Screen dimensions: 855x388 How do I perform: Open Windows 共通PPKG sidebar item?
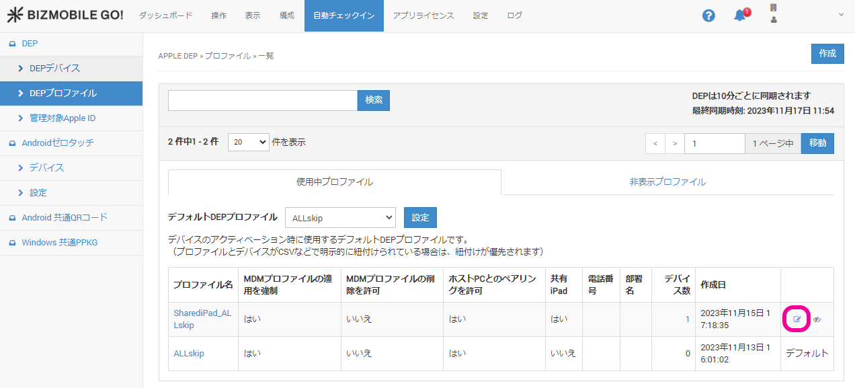coord(59,242)
